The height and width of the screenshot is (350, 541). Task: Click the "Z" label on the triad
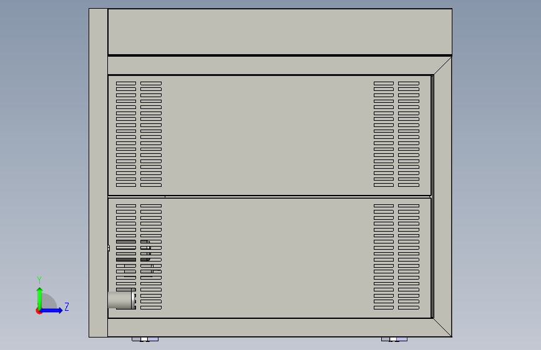coord(67,306)
